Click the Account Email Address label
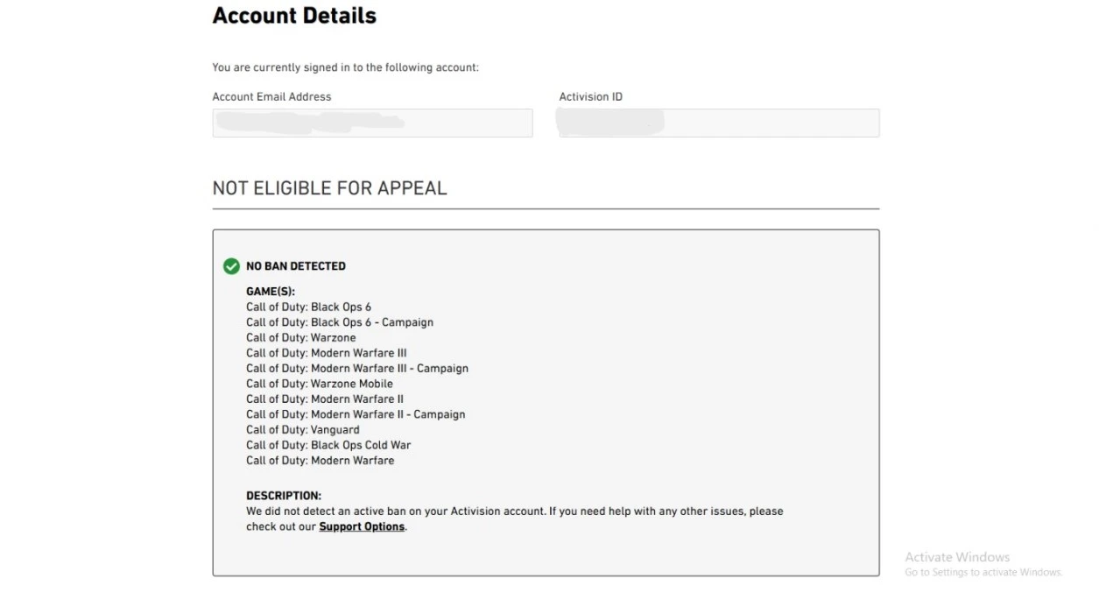 pos(271,97)
